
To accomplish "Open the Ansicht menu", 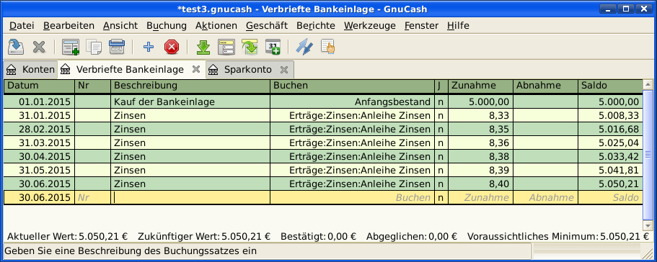I will pyautogui.click(x=120, y=25).
